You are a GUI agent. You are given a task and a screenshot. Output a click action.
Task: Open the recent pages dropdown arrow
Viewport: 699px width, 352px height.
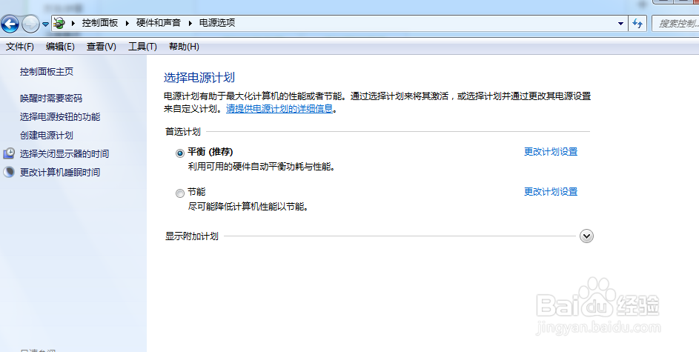45,24
